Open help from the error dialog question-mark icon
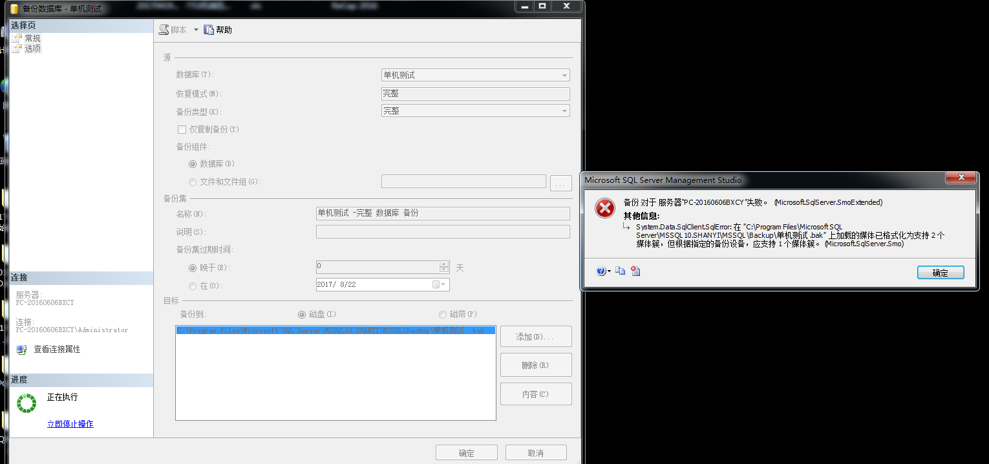 601,271
